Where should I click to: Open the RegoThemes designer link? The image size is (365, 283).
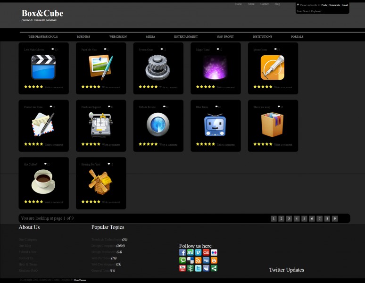(x=80, y=280)
